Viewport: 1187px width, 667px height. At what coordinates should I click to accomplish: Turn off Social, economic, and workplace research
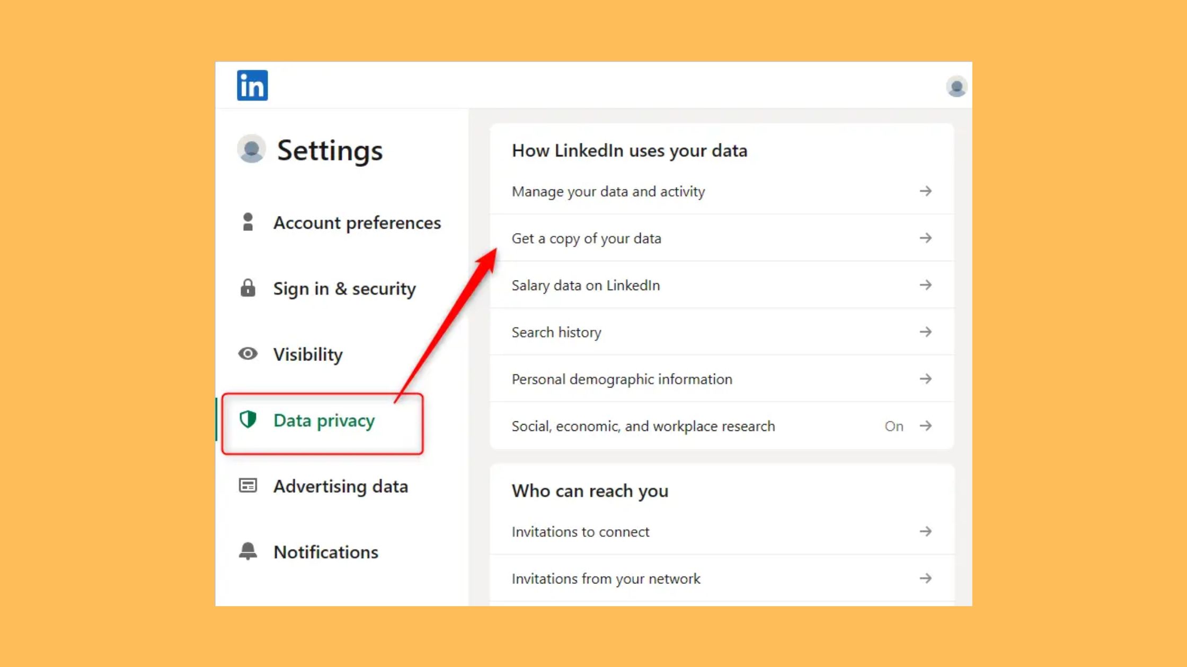pos(894,426)
